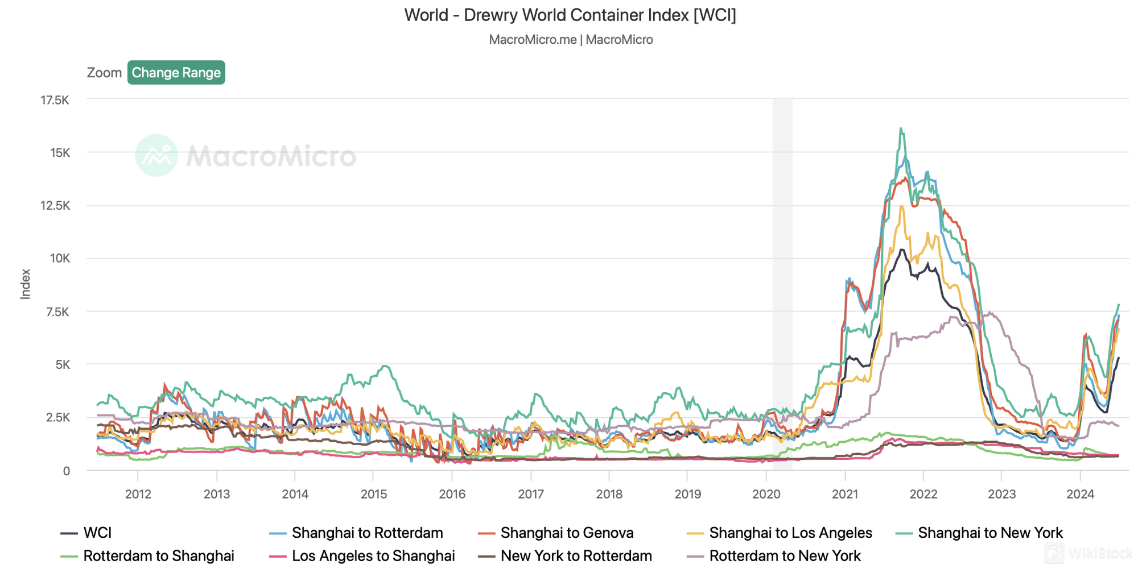Click the MacroMicro watermark logo icon
The height and width of the screenshot is (573, 1138).
tap(156, 155)
